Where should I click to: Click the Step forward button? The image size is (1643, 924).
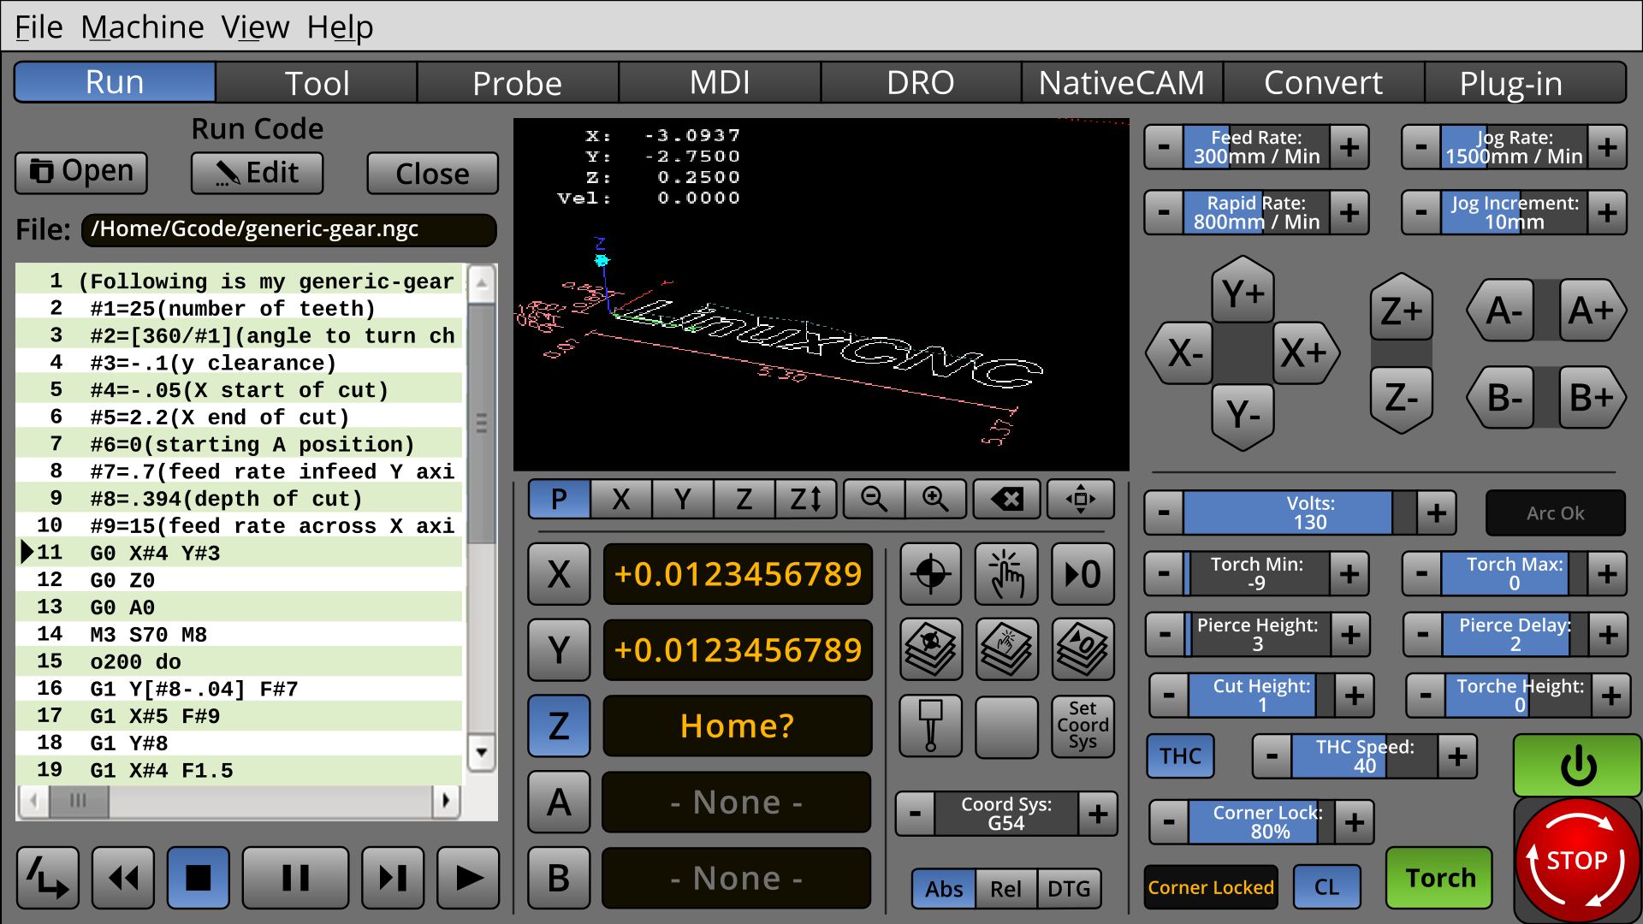pyautogui.click(x=393, y=877)
